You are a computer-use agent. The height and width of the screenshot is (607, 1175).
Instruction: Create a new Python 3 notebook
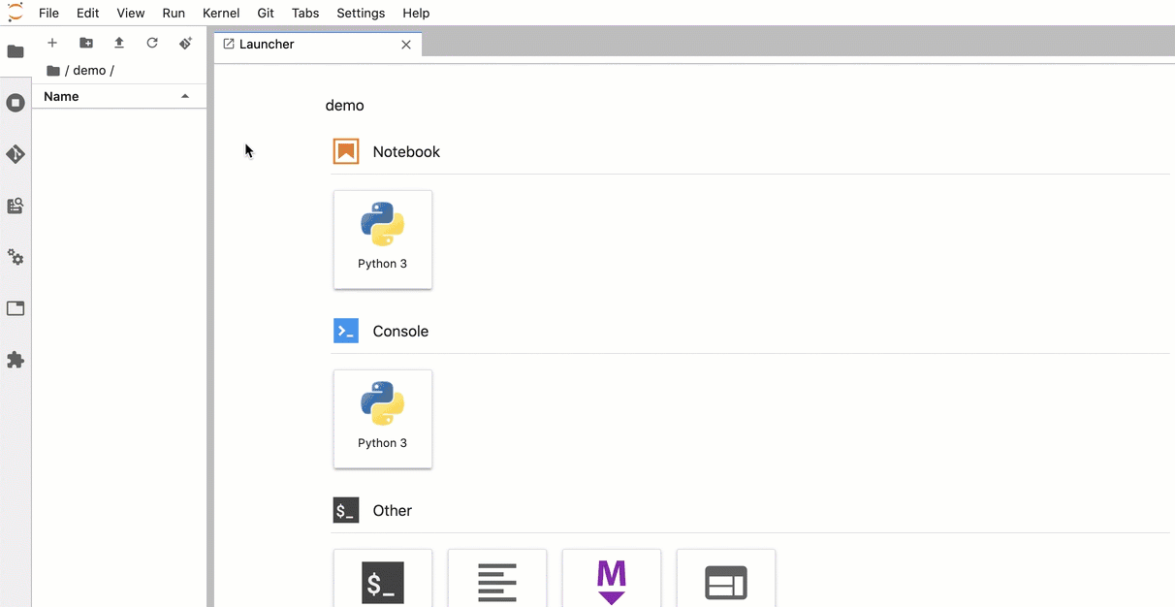click(x=382, y=240)
